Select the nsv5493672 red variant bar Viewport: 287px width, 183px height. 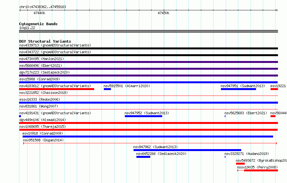pyautogui.click(x=240, y=164)
